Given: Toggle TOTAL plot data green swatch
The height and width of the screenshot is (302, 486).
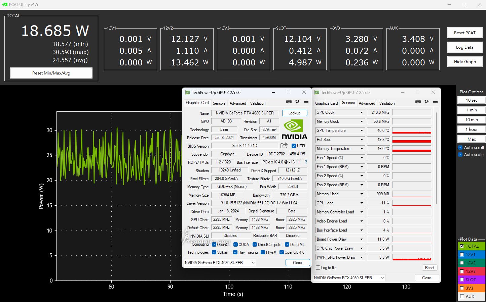Looking at the screenshot, I should [472, 246].
